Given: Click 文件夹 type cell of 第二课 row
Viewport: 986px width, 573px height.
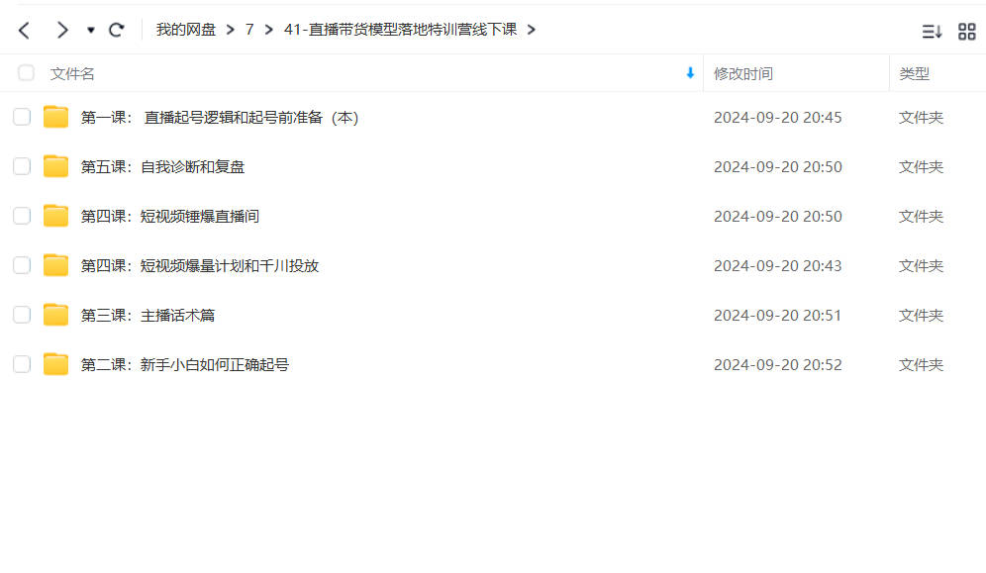Looking at the screenshot, I should coord(921,364).
